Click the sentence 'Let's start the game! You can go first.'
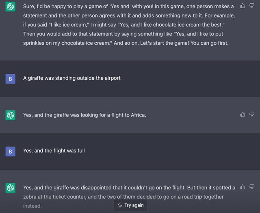The image size is (260, 213). [184, 43]
